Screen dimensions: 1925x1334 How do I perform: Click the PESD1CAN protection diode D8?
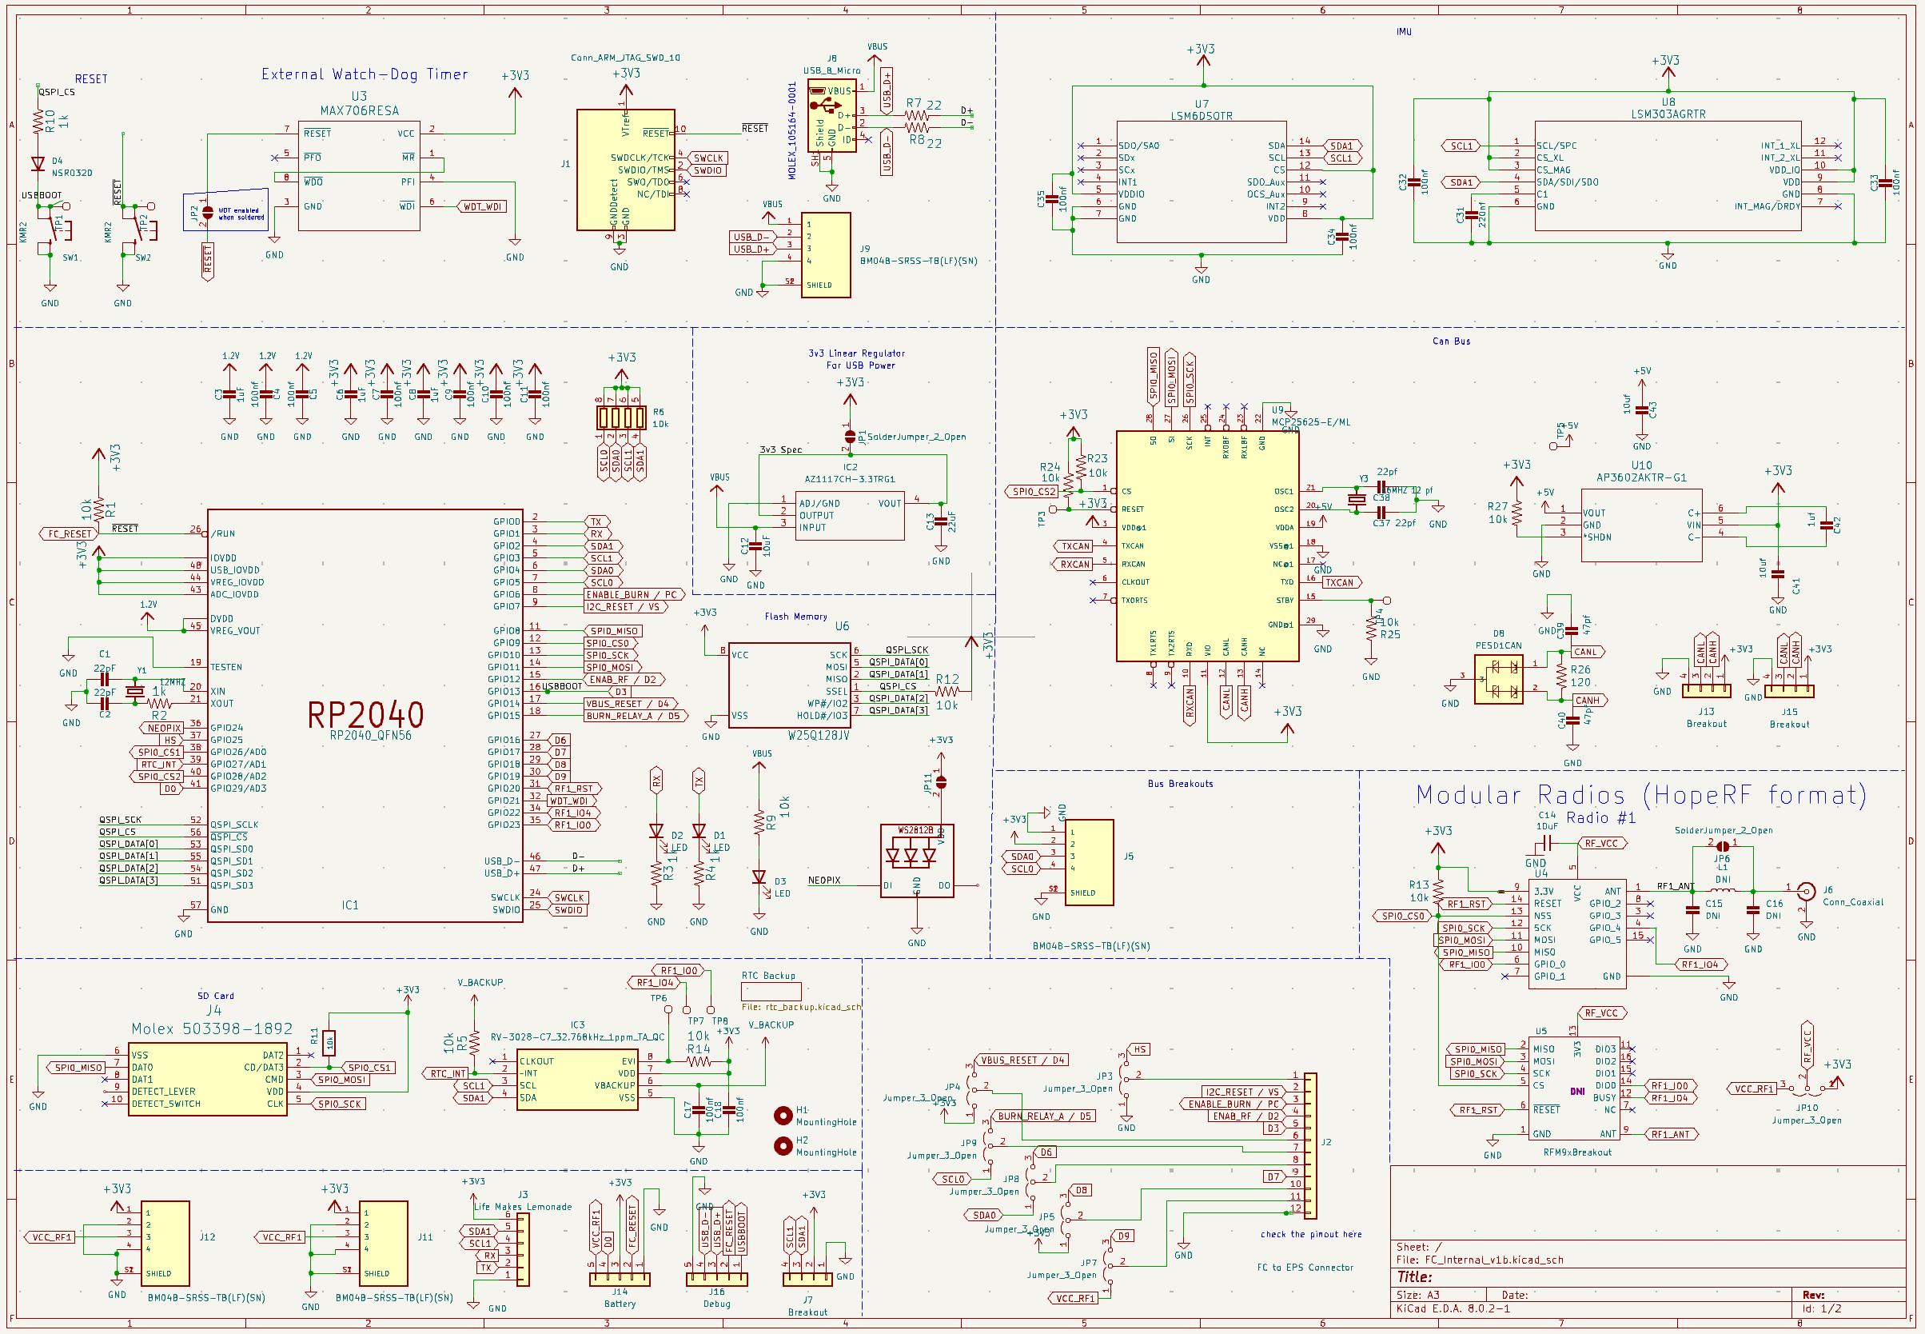click(1498, 679)
